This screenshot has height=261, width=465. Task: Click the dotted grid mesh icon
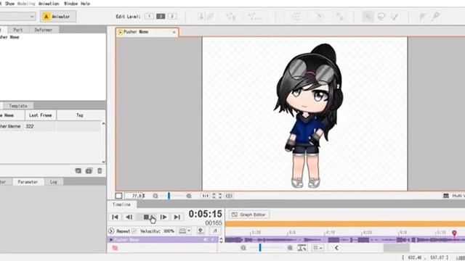(296, 17)
